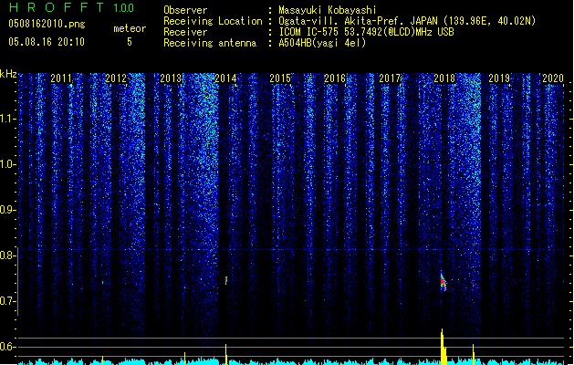574x365 pixels.
Task: Click the yellow intensity spike below 2014
Action: point(226,354)
